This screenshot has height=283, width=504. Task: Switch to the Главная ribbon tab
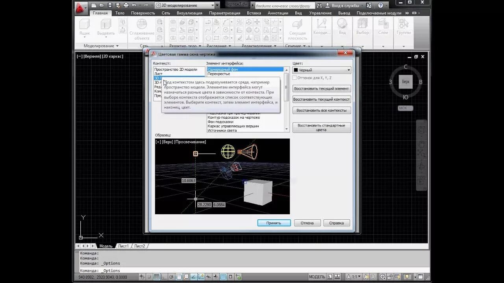(x=100, y=13)
